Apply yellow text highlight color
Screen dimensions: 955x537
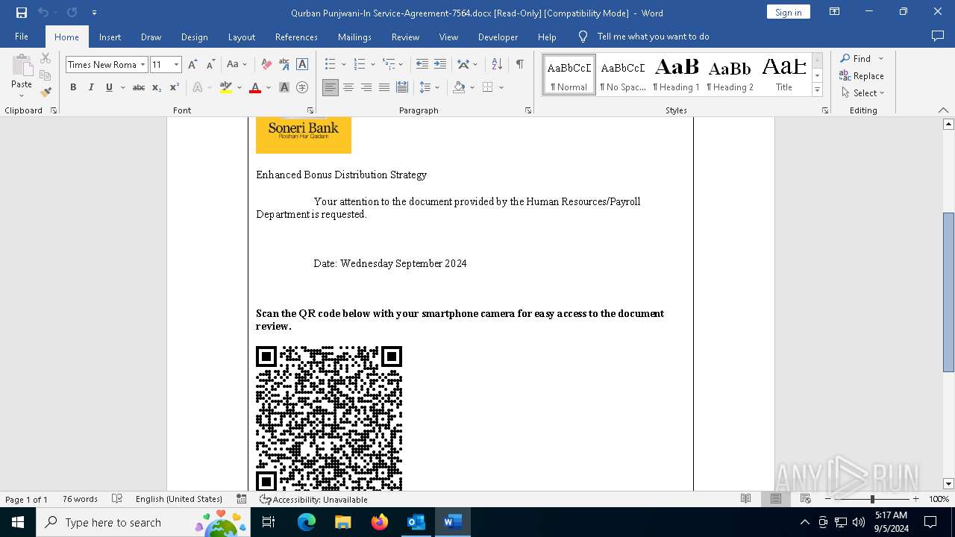226,87
